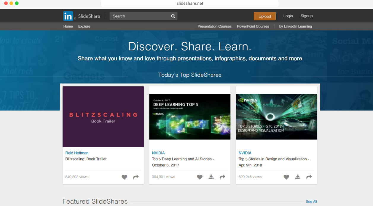Go to the Explore menu item
Screen dimensions: 373x206
(84, 26)
